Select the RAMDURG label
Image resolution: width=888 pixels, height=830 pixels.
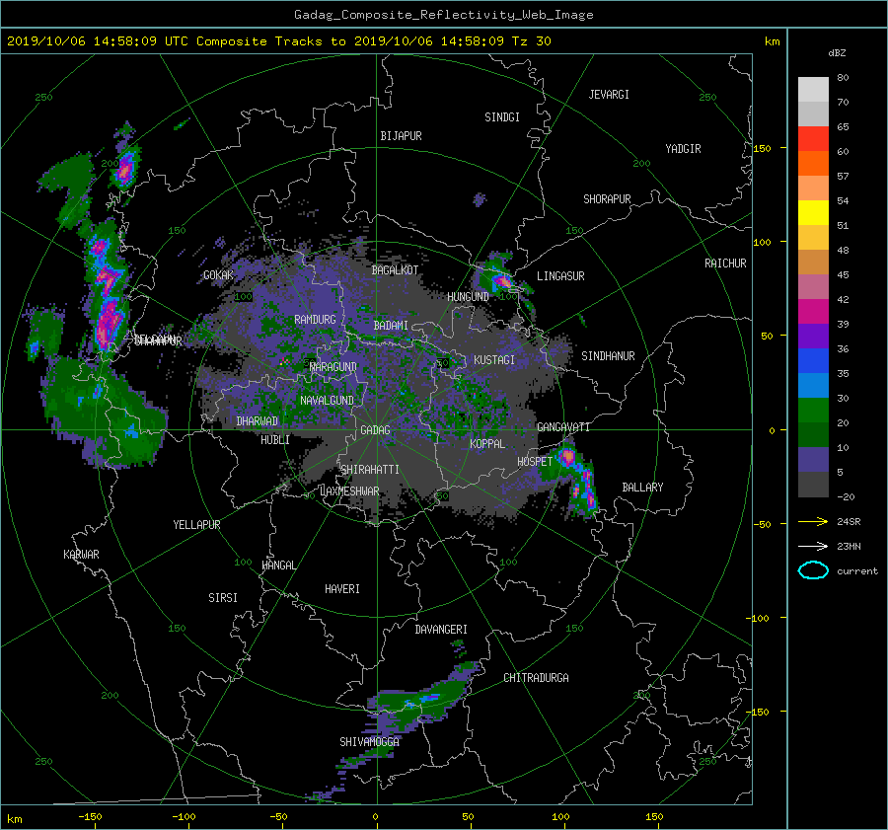point(315,320)
